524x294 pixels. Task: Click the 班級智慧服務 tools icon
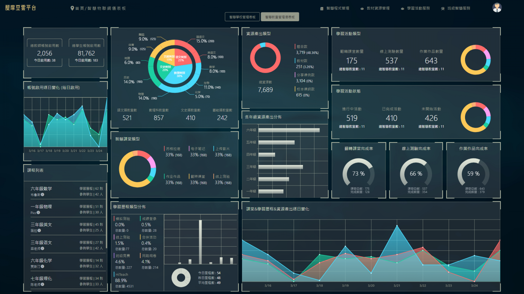(x=443, y=8)
